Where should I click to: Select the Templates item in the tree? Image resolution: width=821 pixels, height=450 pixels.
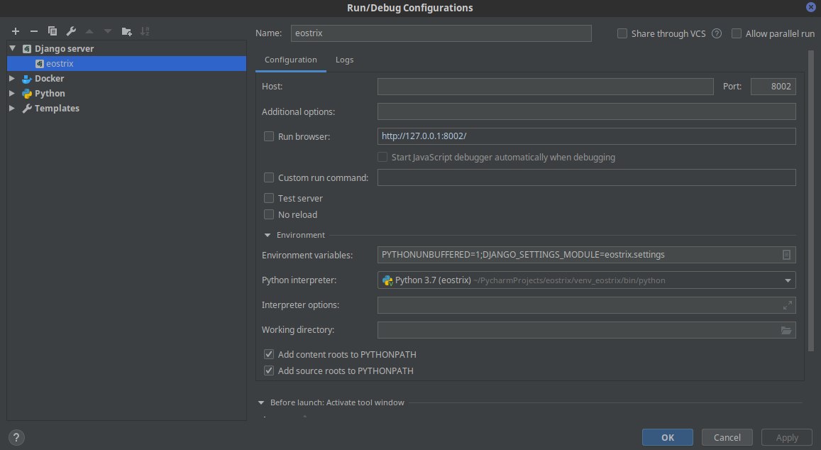click(x=57, y=108)
